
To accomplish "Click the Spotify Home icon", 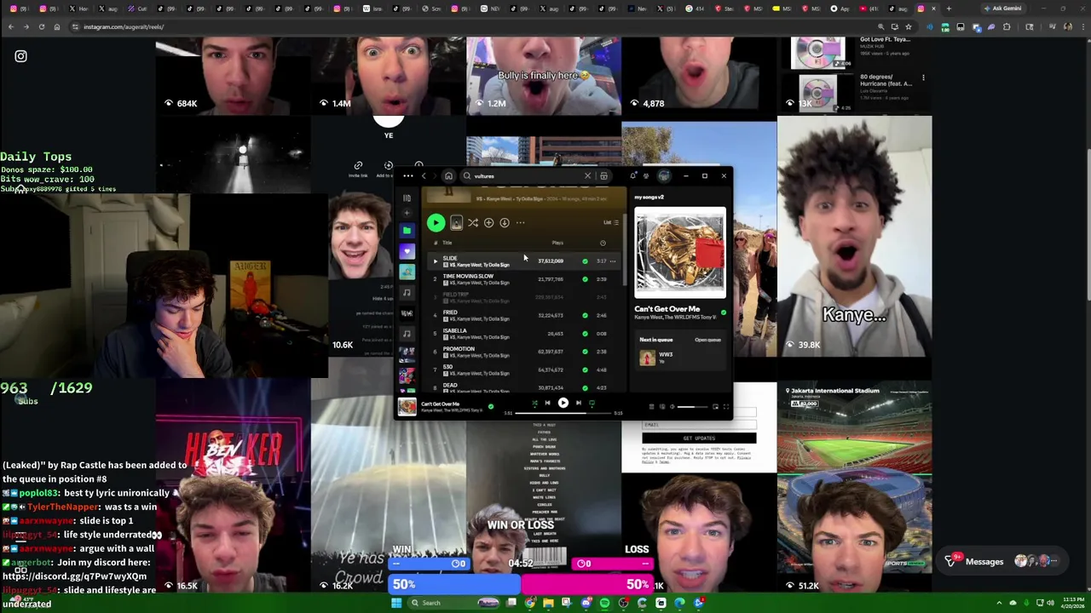I will coord(448,176).
